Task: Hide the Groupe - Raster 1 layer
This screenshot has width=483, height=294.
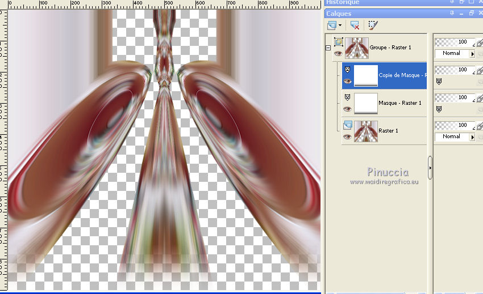Action: click(x=338, y=53)
